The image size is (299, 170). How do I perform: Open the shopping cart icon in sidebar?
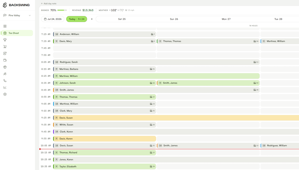(5, 47)
